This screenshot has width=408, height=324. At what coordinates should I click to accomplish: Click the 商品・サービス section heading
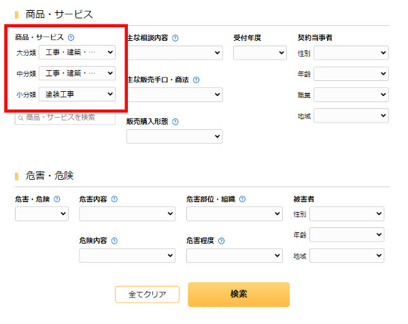coord(59,14)
